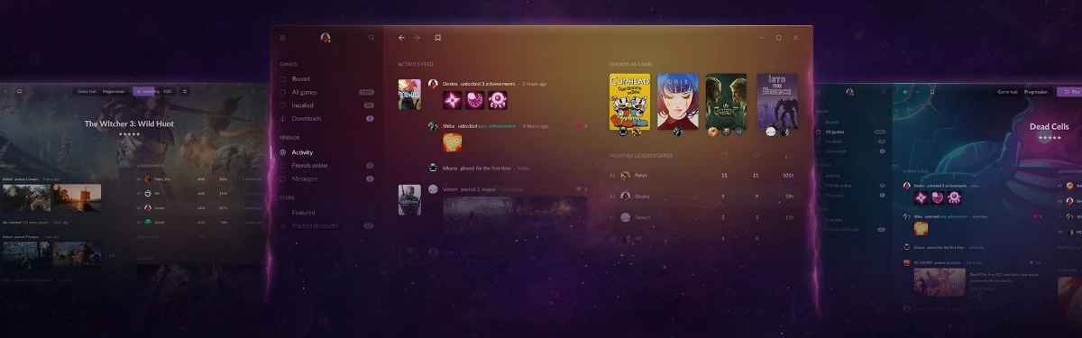Go back with arrow in Dead Cells window
Screen dimensions: 1082x338
[x=906, y=91]
